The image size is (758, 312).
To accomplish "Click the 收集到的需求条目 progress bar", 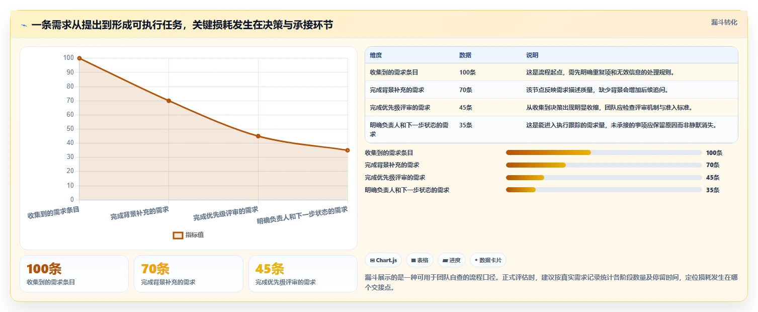I will point(604,152).
